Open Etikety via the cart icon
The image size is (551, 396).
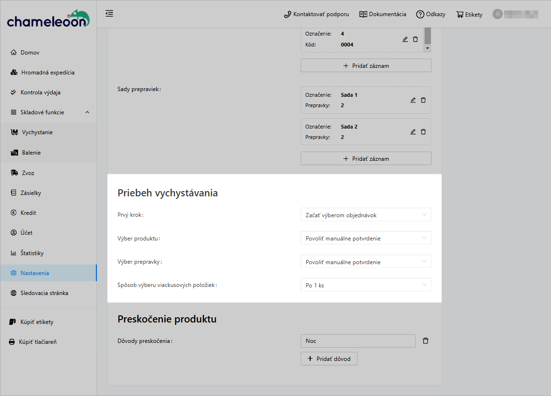[x=469, y=14]
